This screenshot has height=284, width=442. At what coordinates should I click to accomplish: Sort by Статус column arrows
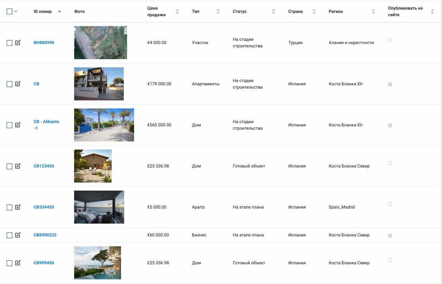(273, 11)
